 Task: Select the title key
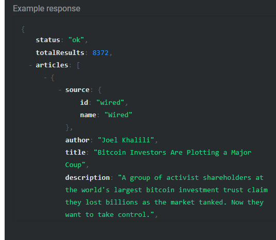[x=75, y=152]
